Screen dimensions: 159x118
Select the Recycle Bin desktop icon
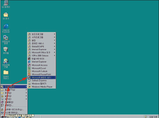pyautogui.click(x=6, y=50)
